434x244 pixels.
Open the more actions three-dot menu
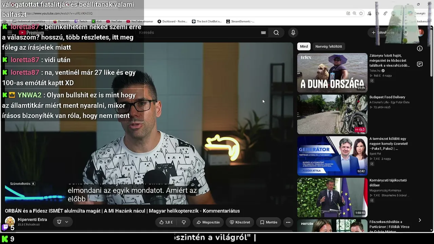pyautogui.click(x=288, y=222)
